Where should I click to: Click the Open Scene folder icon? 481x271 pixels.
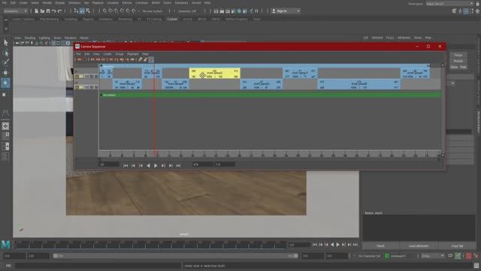coord(42,11)
